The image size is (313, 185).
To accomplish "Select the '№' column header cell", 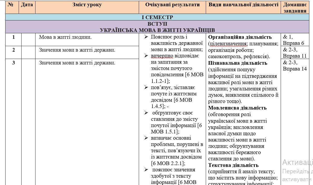I will point(12,7).
